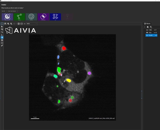Click the dropdown arrow next to disabled view icon
Image resolution: width=160 pixels, height=130 pixels.
coord(16,24)
